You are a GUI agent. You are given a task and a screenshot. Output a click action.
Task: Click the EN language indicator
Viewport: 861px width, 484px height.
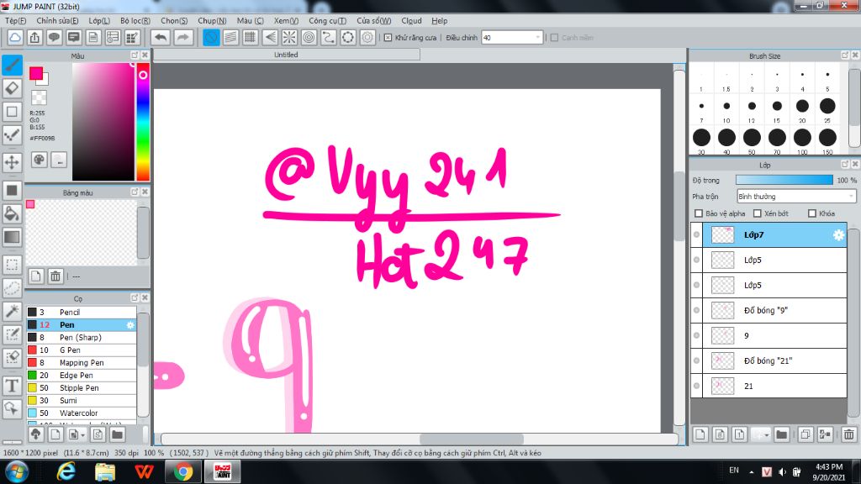point(734,471)
